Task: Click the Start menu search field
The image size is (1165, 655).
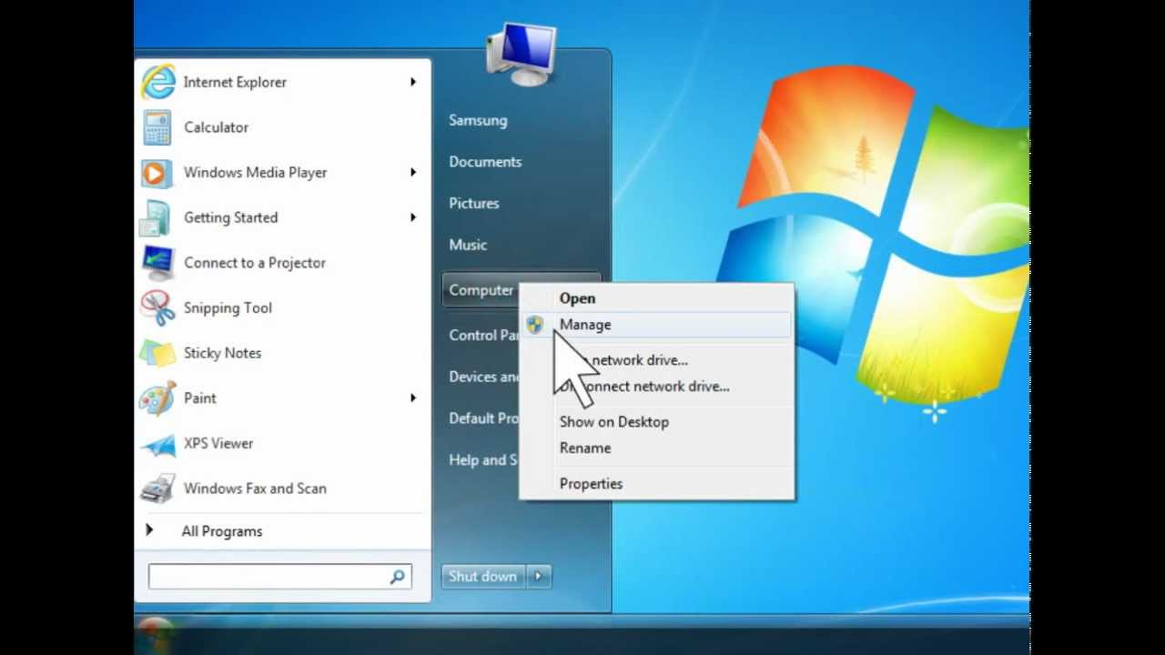Action: pyautogui.click(x=269, y=577)
